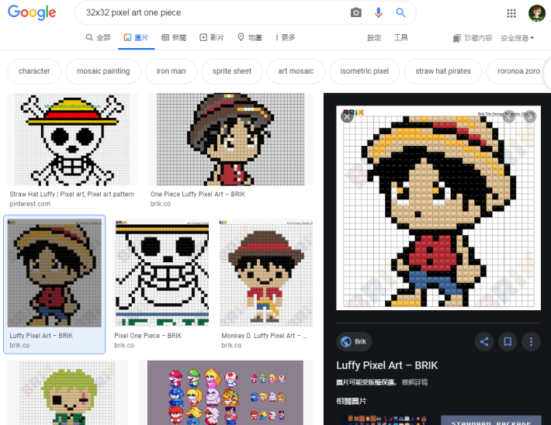Filter by the 'isometric pixel' chip
The width and height of the screenshot is (551, 425).
pos(365,71)
